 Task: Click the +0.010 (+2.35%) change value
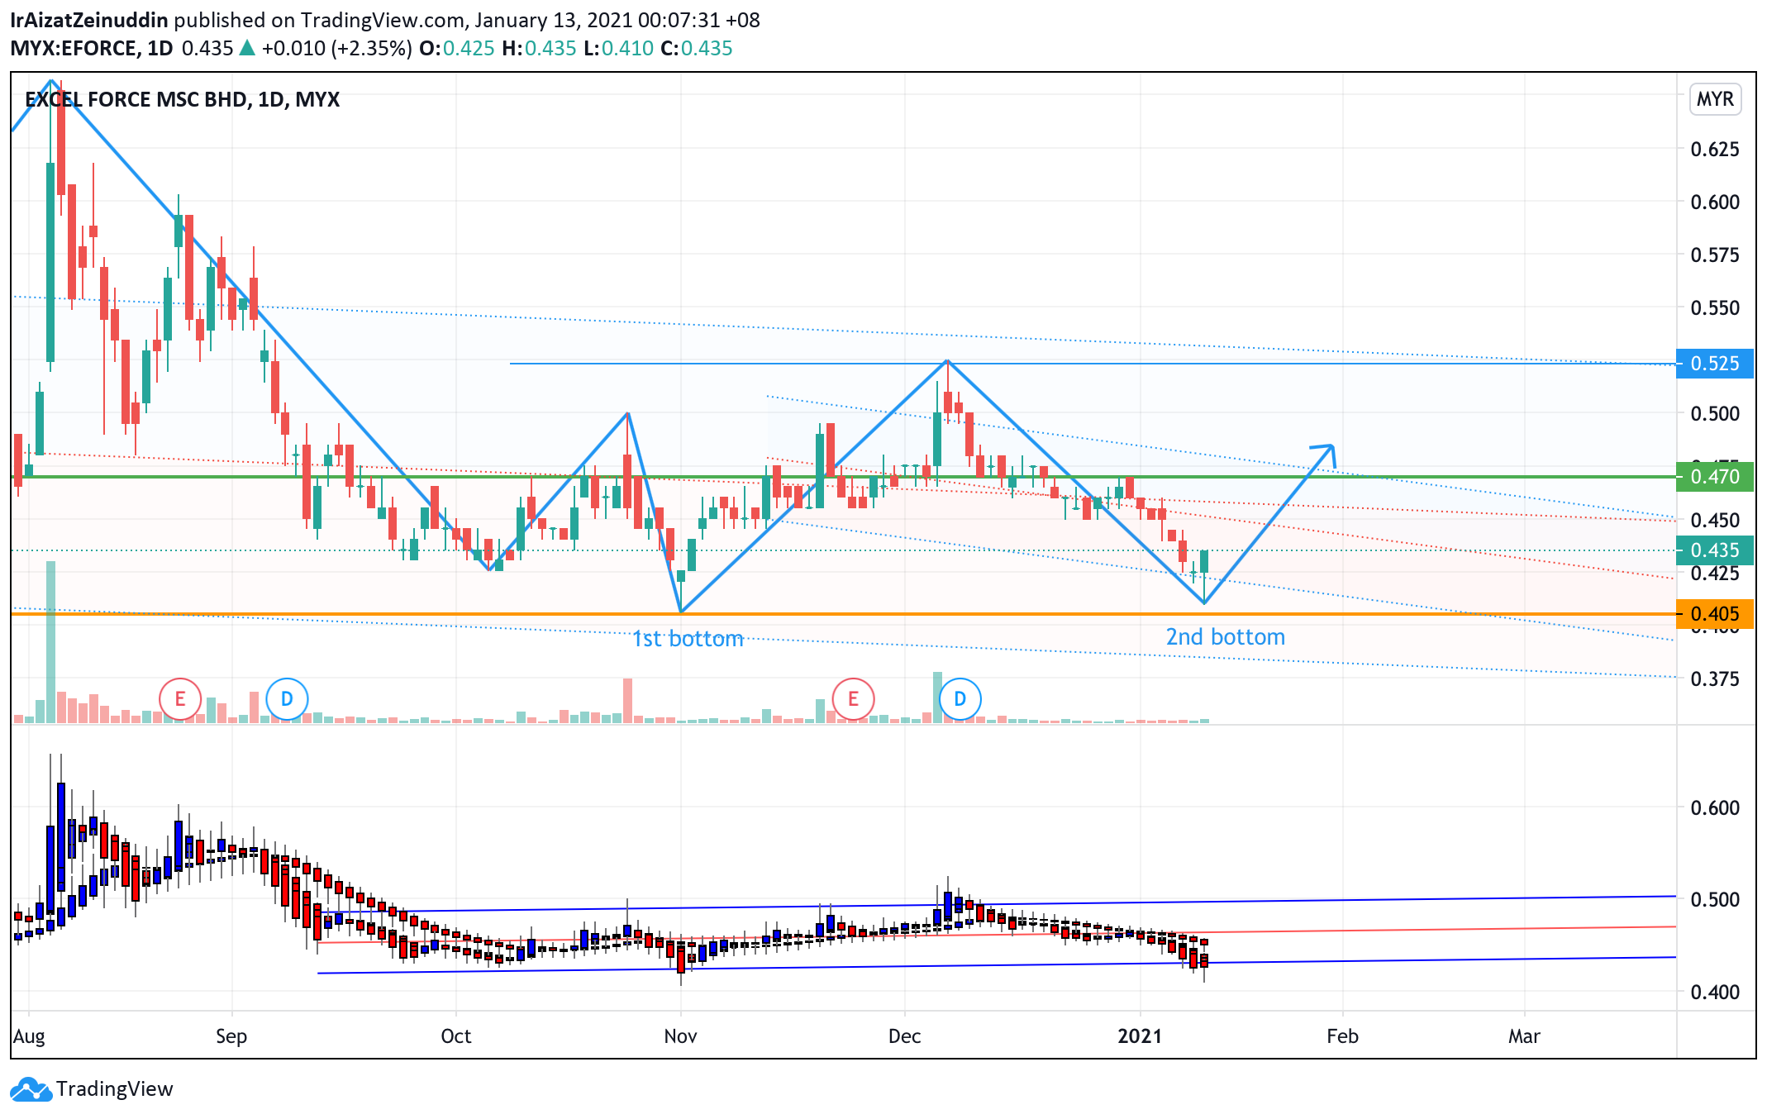pyautogui.click(x=336, y=48)
